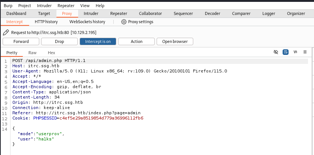Click the Proxy settings gear icon
314x155 pixels.
pyautogui.click(x=124, y=22)
